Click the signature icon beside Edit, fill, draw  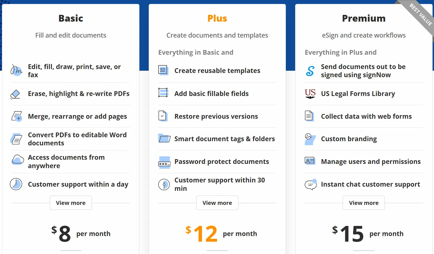pyautogui.click(x=16, y=70)
